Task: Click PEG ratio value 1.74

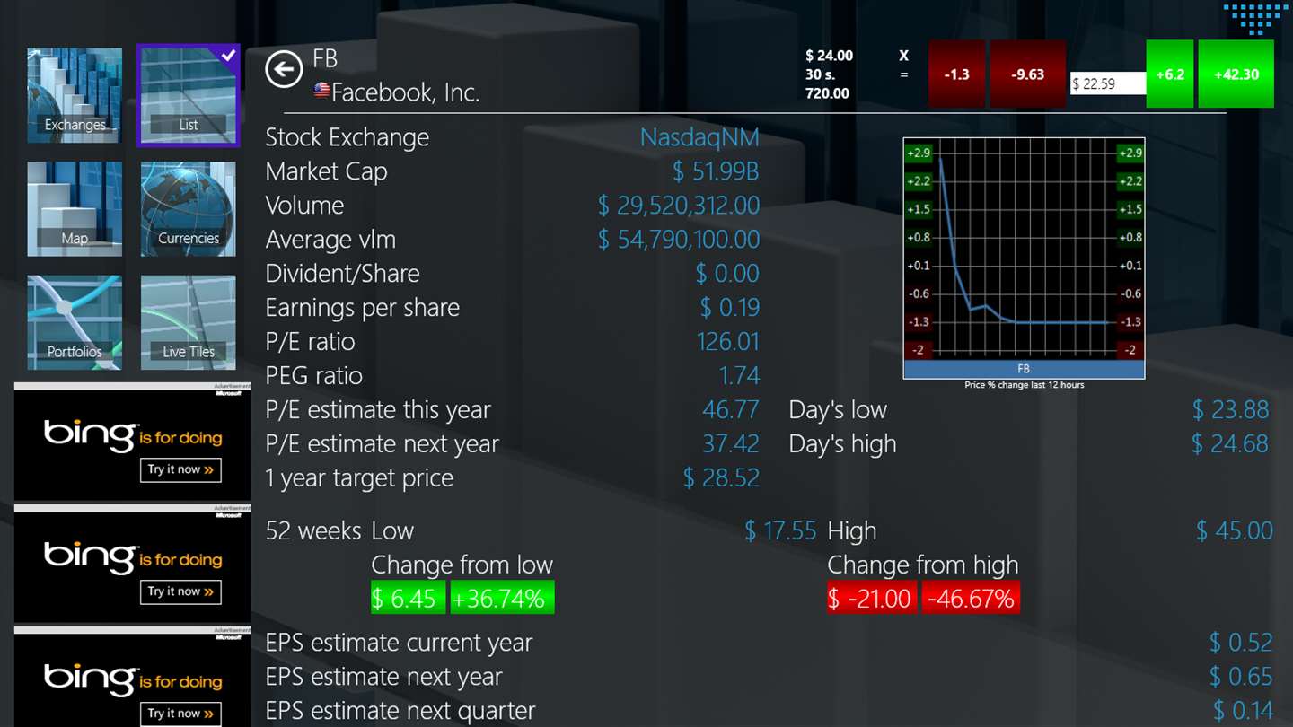Action: [x=739, y=376]
